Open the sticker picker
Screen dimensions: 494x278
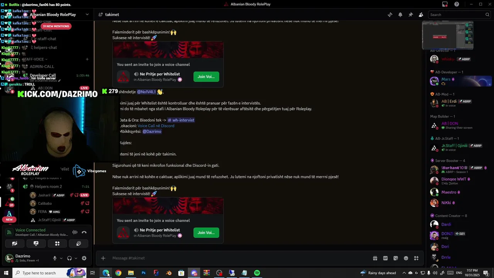(396, 258)
